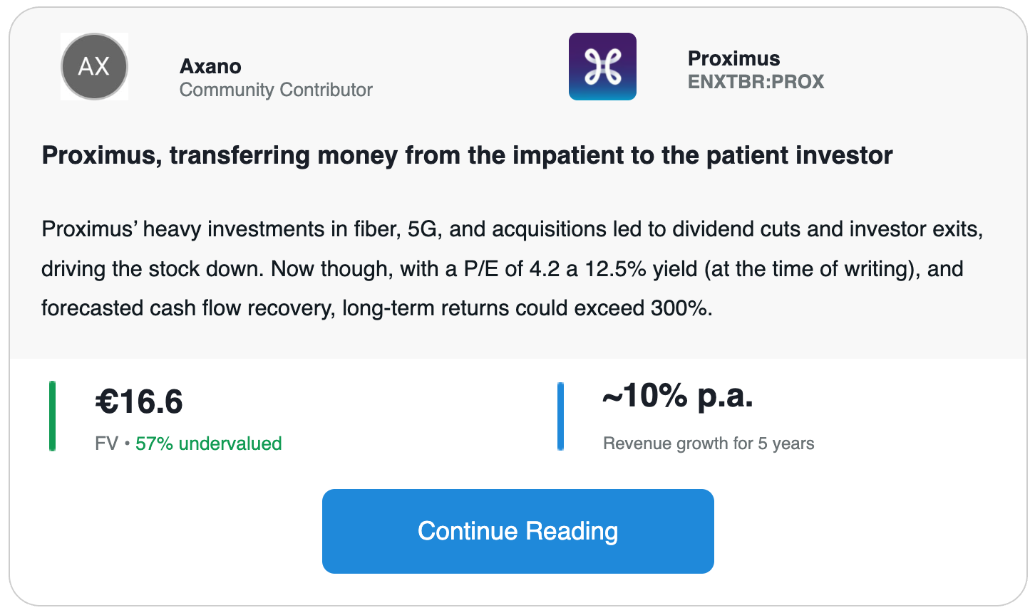The width and height of the screenshot is (1035, 615).
Task: Click the AX avatar icon
Action: [94, 66]
